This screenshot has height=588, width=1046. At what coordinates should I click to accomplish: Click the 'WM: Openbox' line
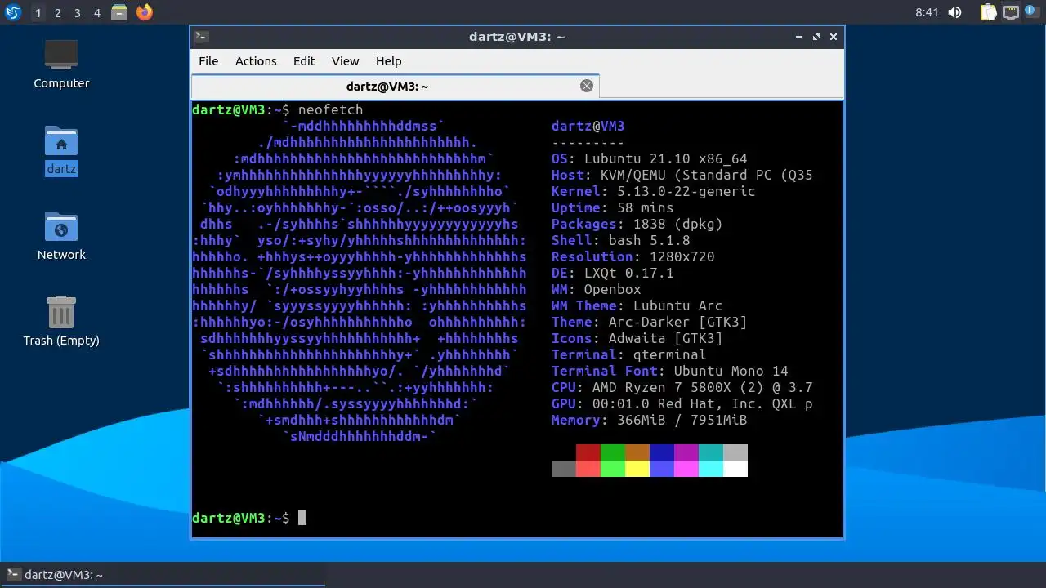tap(597, 289)
